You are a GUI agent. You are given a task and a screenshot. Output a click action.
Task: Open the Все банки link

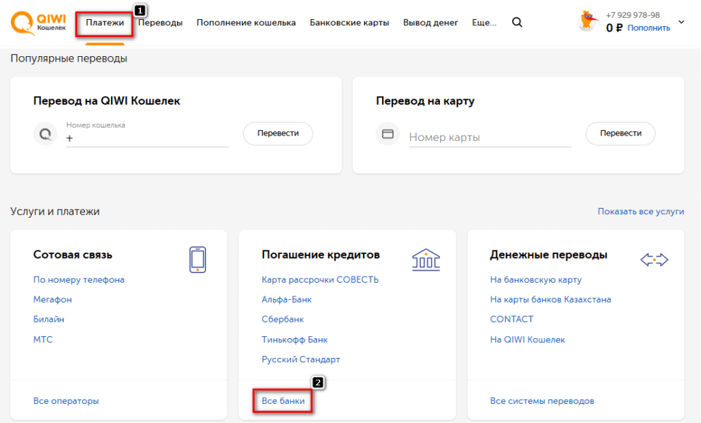point(283,401)
